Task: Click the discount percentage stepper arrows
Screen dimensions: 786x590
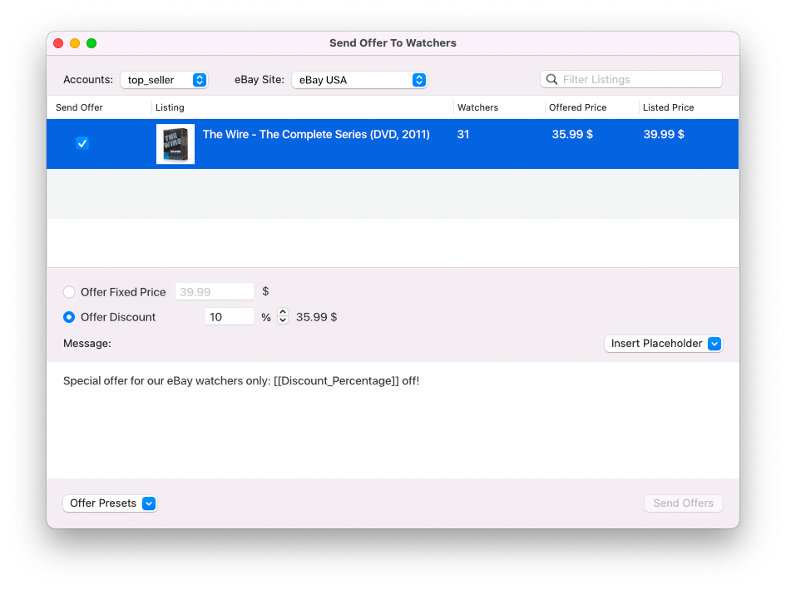Action: click(x=283, y=317)
